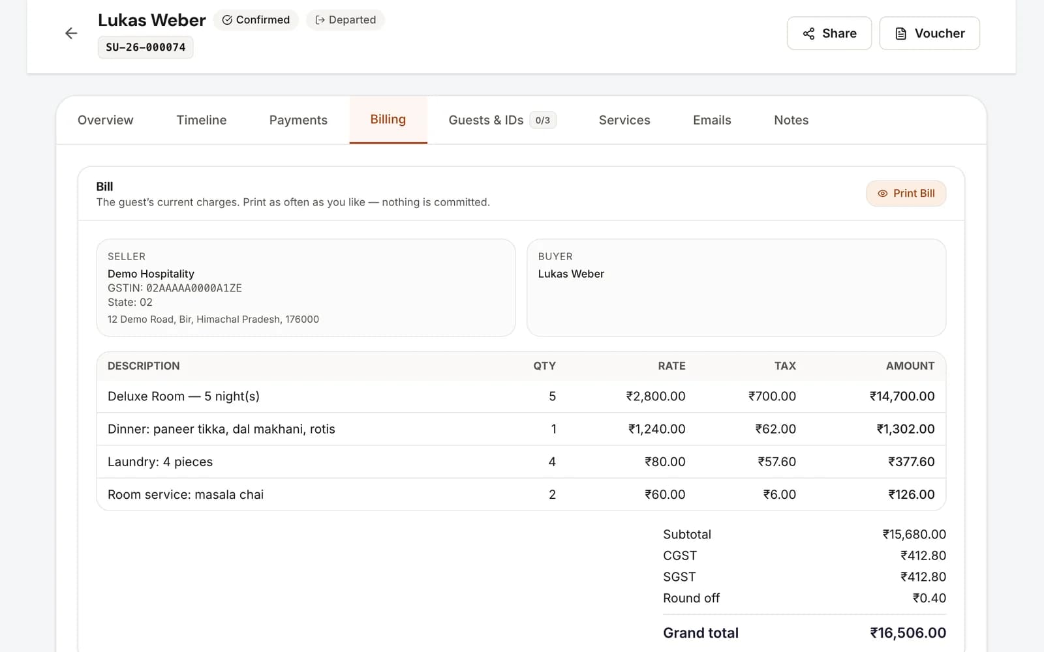Image resolution: width=1044 pixels, height=652 pixels.
Task: Click the GSTIN 02AAAAA0000A1ZE text
Action: pos(175,288)
